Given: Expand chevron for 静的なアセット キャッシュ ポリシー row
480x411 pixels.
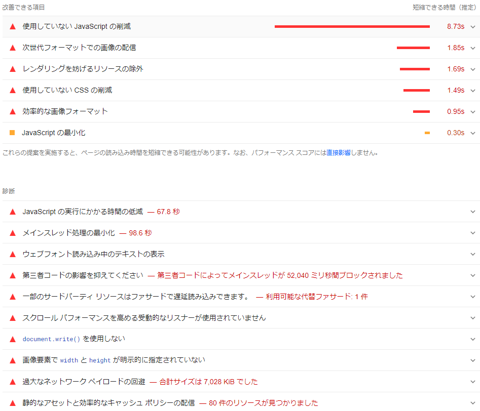Looking at the screenshot, I should point(473,403).
